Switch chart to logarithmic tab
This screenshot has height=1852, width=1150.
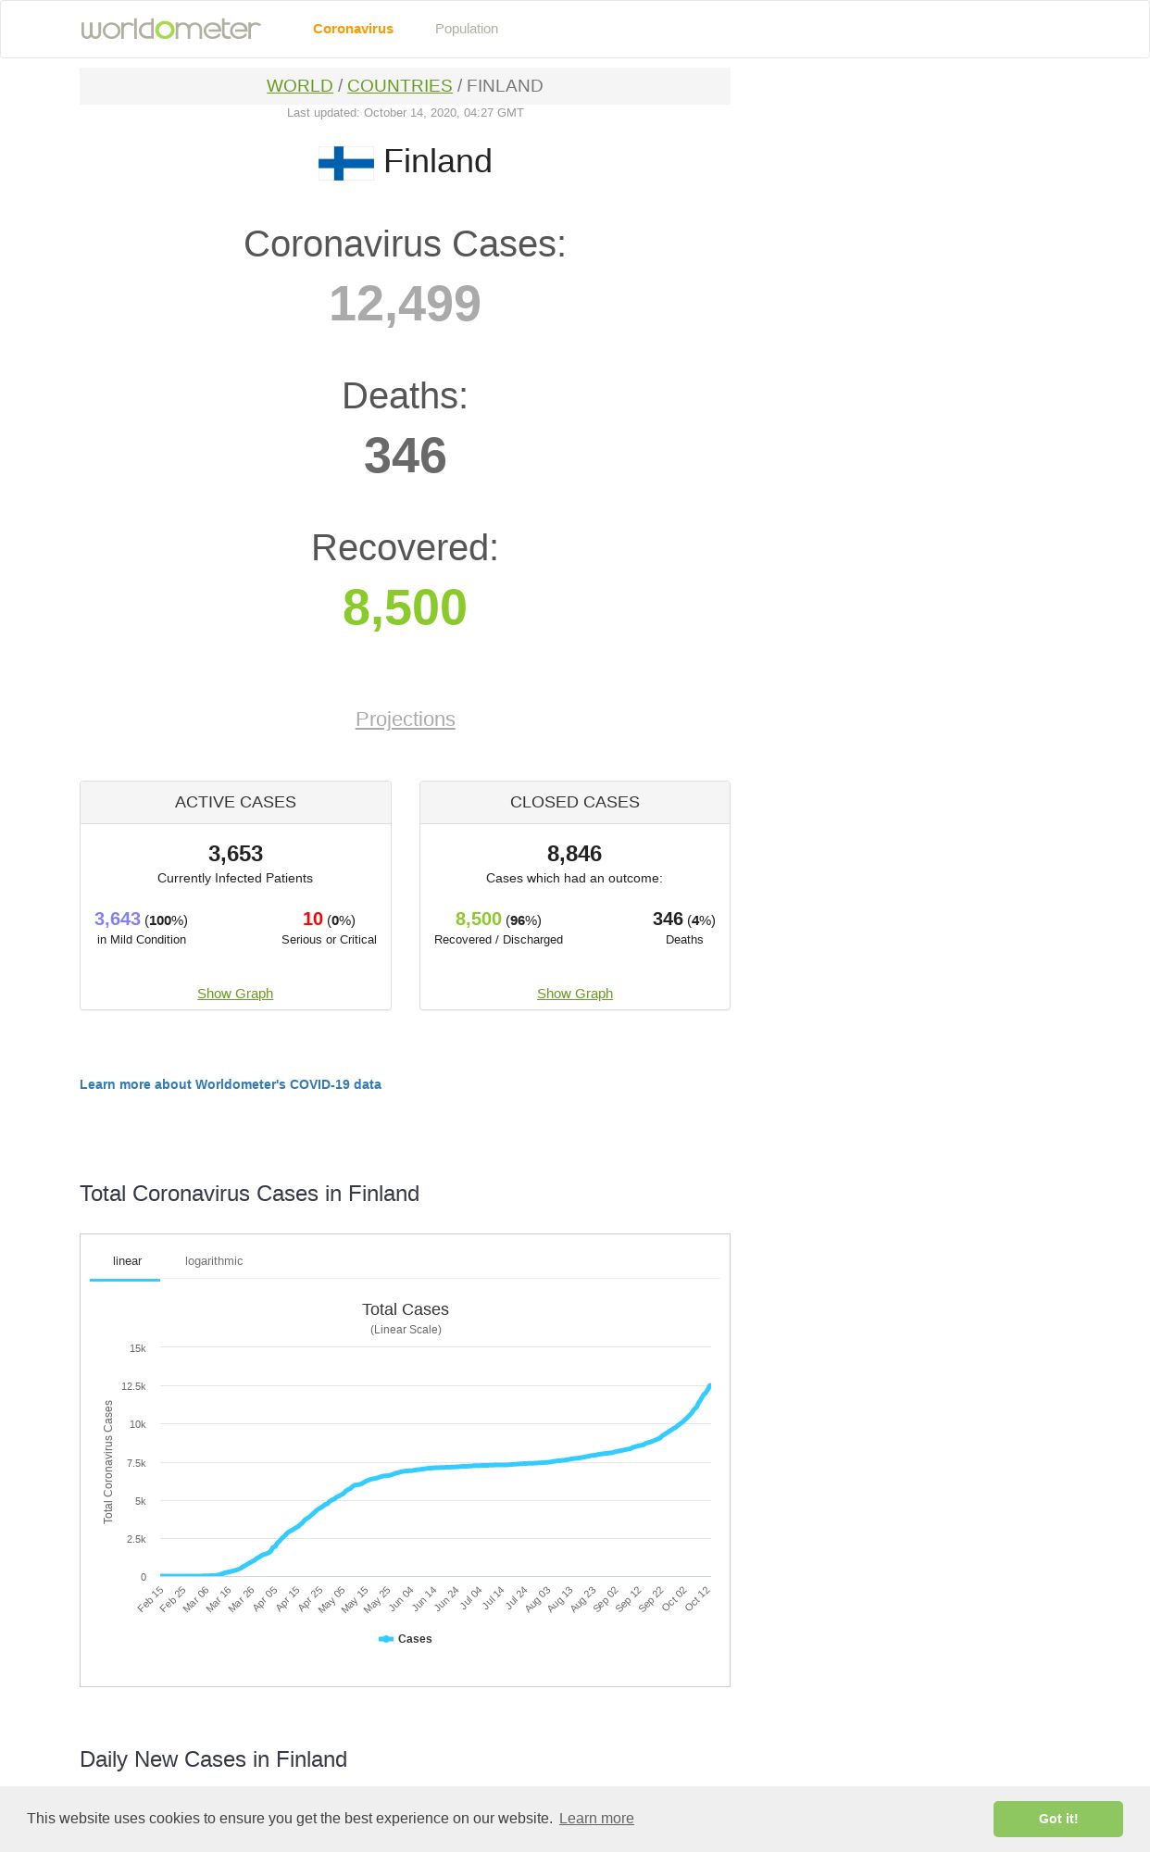214,1261
